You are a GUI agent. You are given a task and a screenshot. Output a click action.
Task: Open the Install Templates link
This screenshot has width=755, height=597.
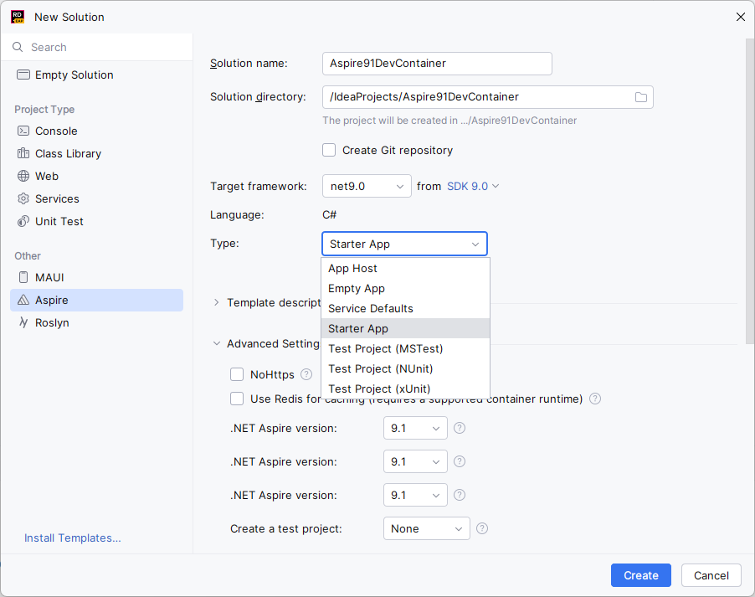72,538
